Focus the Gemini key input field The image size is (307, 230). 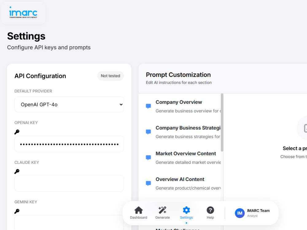(x=69, y=223)
